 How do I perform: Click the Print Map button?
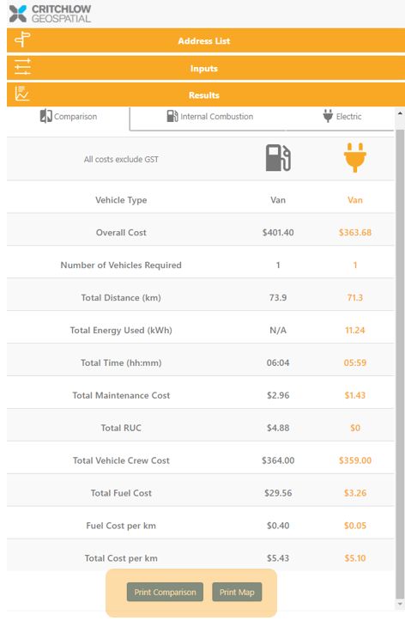(237, 592)
